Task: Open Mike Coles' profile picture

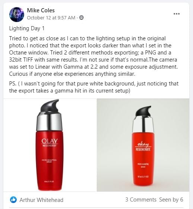Action: [17, 15]
